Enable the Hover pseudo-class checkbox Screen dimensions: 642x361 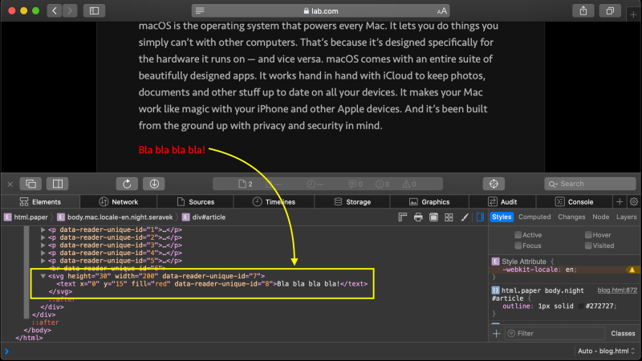pyautogui.click(x=588, y=235)
